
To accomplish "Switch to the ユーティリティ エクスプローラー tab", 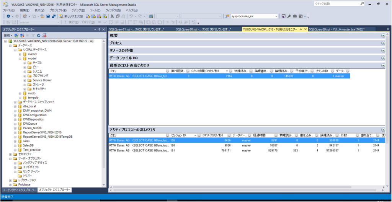I will click(x=20, y=190).
